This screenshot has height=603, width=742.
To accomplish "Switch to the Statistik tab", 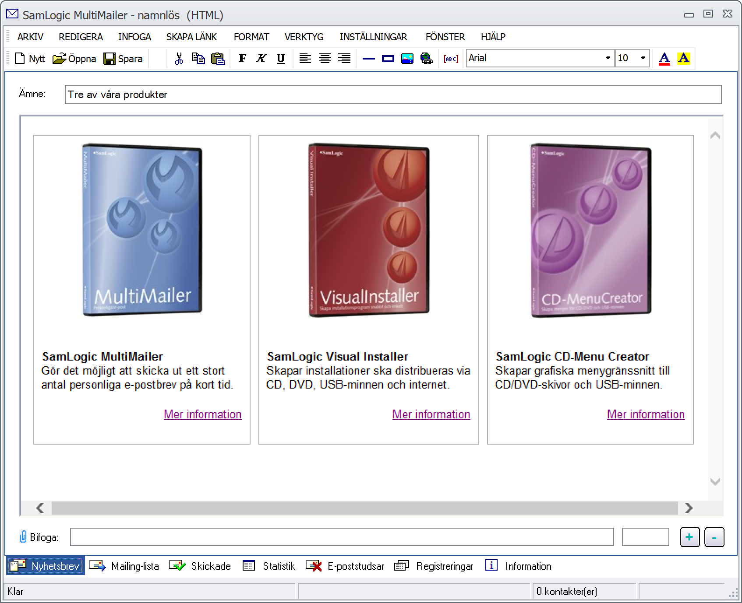I will pos(269,566).
